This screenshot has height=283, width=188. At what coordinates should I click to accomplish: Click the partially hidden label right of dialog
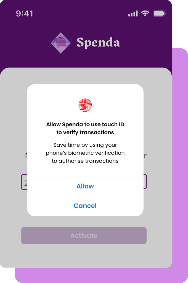(x=145, y=156)
